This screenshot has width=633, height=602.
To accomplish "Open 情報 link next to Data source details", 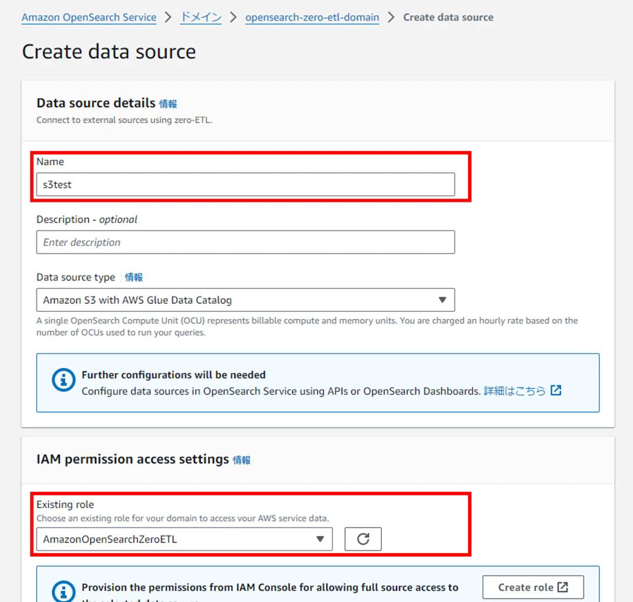I will [x=168, y=104].
